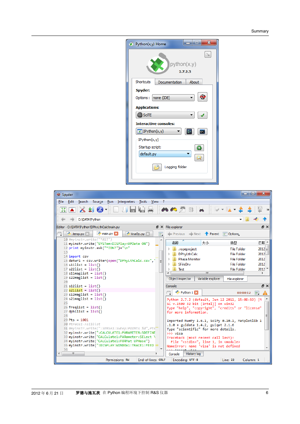
Task: Launch Spyder with the red spider-web button
Action: coord(203,97)
